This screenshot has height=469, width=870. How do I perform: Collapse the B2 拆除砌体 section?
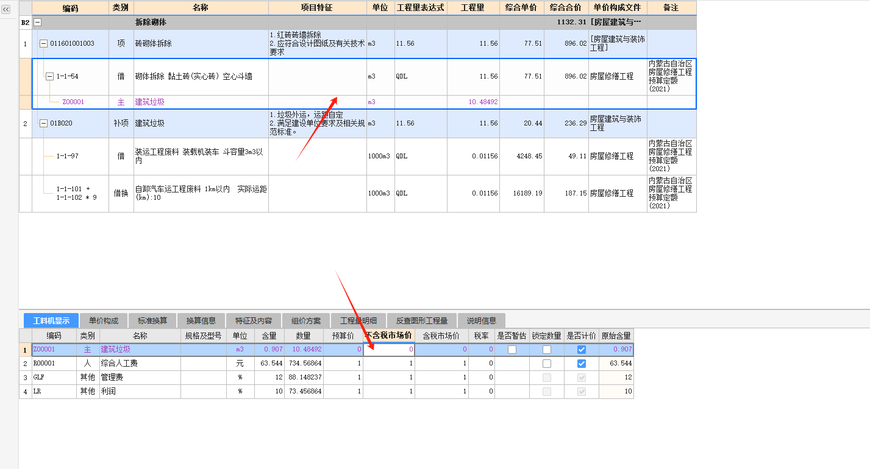pyautogui.click(x=38, y=22)
